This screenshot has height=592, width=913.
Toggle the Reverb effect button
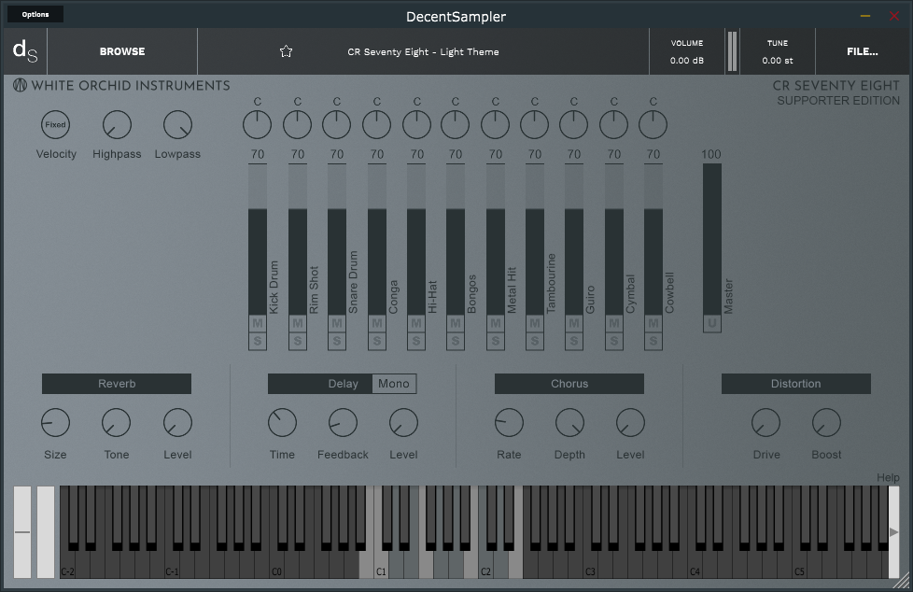[117, 384]
